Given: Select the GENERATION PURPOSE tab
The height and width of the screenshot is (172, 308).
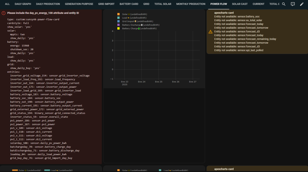Looking at the screenshot, I should click(79, 4).
